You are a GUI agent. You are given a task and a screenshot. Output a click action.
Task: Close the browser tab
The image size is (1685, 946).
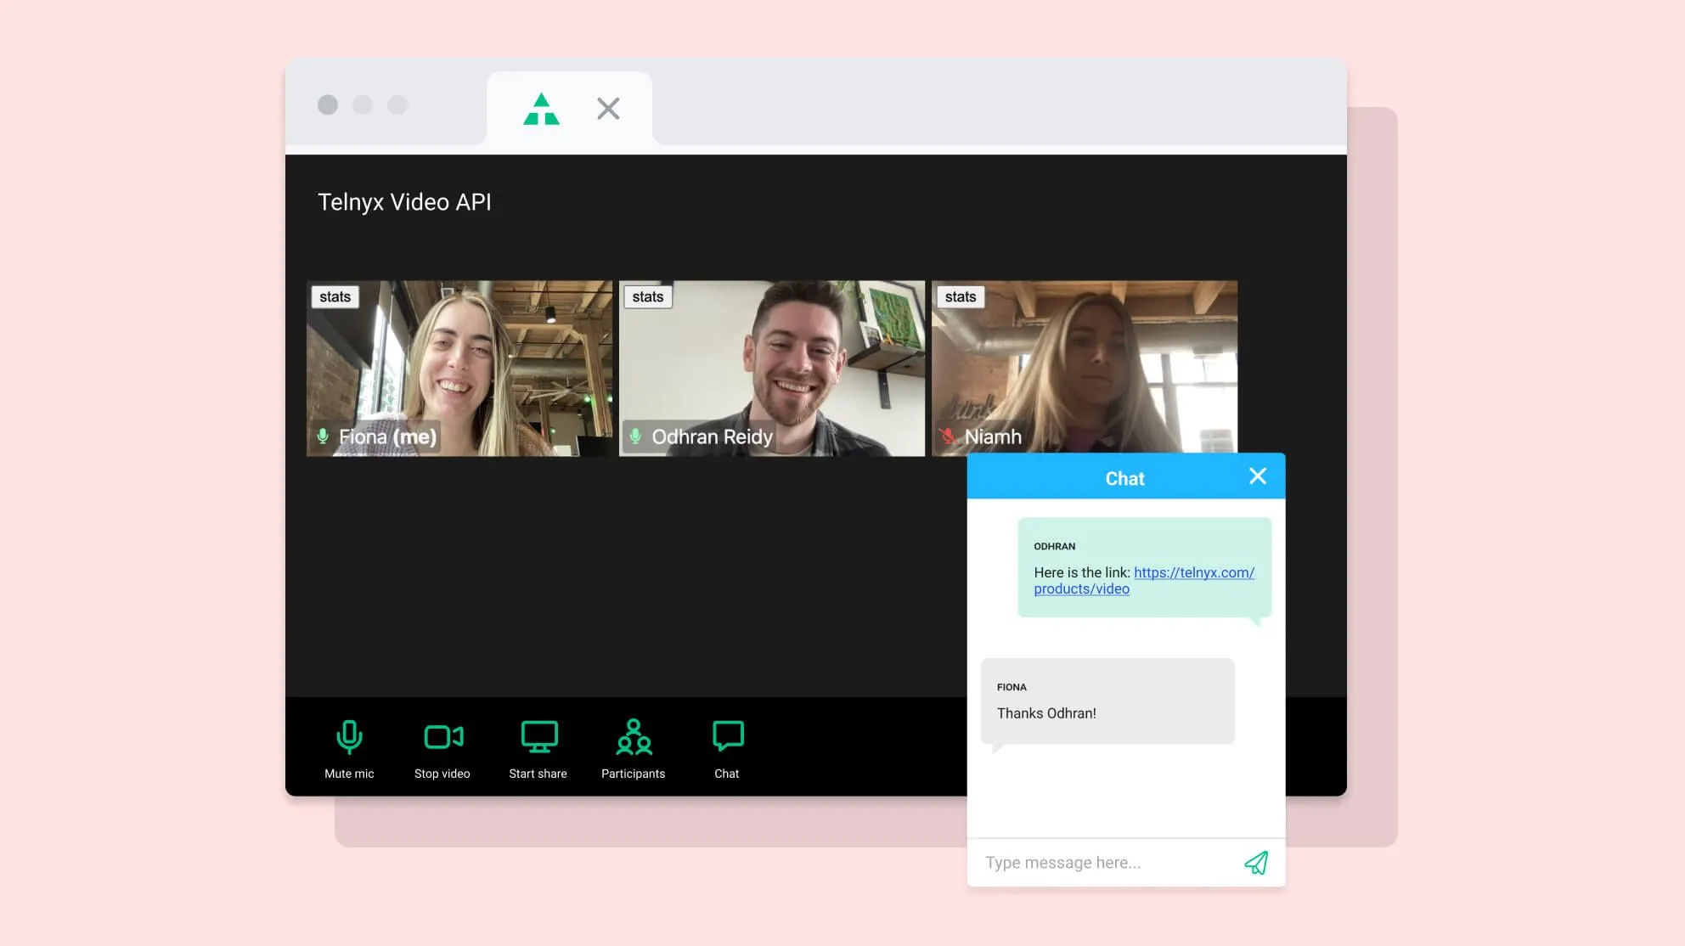click(608, 109)
